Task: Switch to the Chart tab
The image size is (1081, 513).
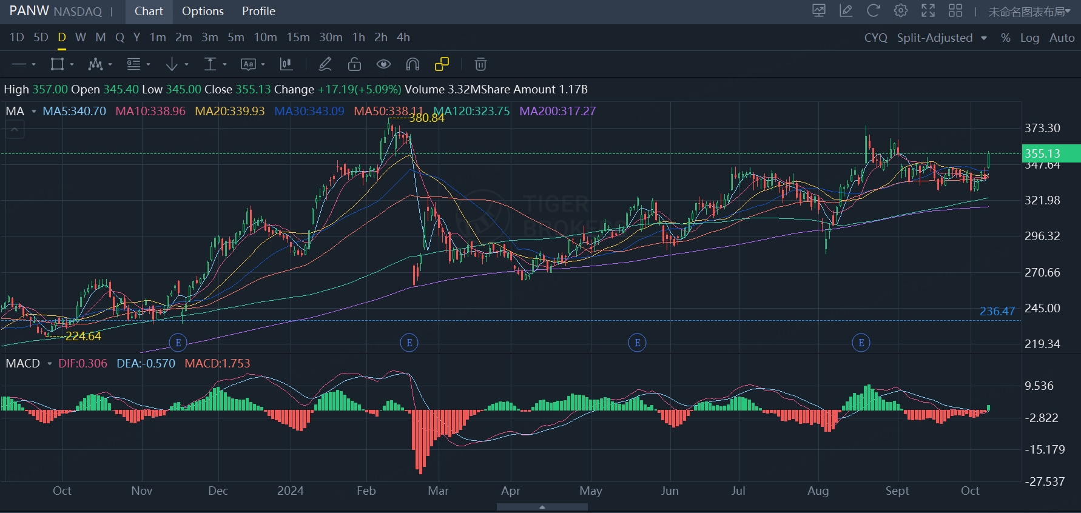Action: point(149,12)
